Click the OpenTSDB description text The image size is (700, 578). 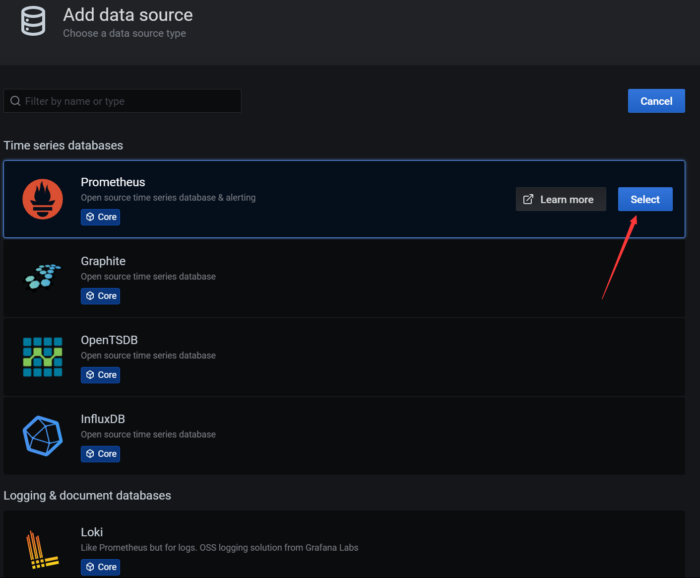[x=148, y=356]
